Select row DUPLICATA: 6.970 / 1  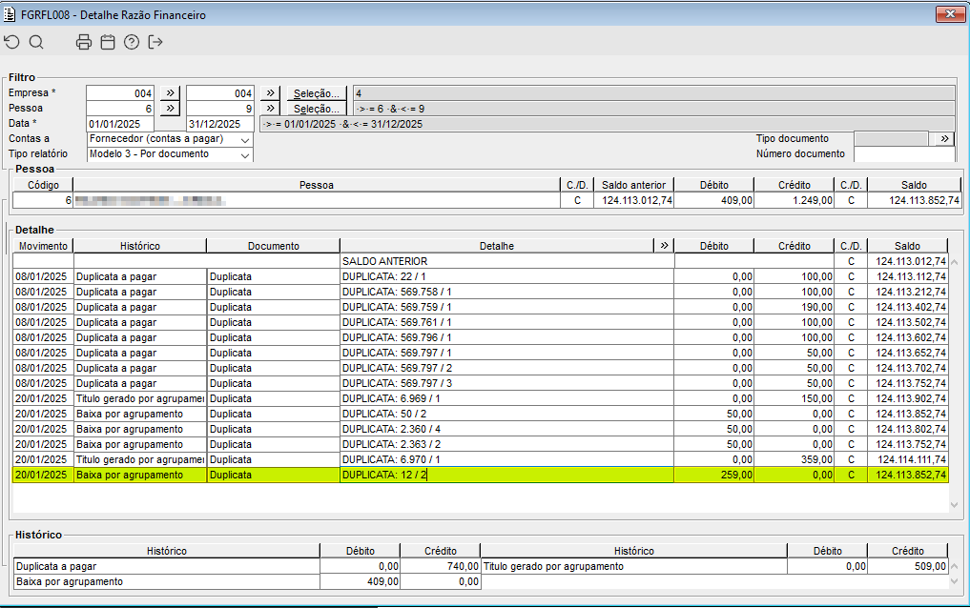click(480, 459)
